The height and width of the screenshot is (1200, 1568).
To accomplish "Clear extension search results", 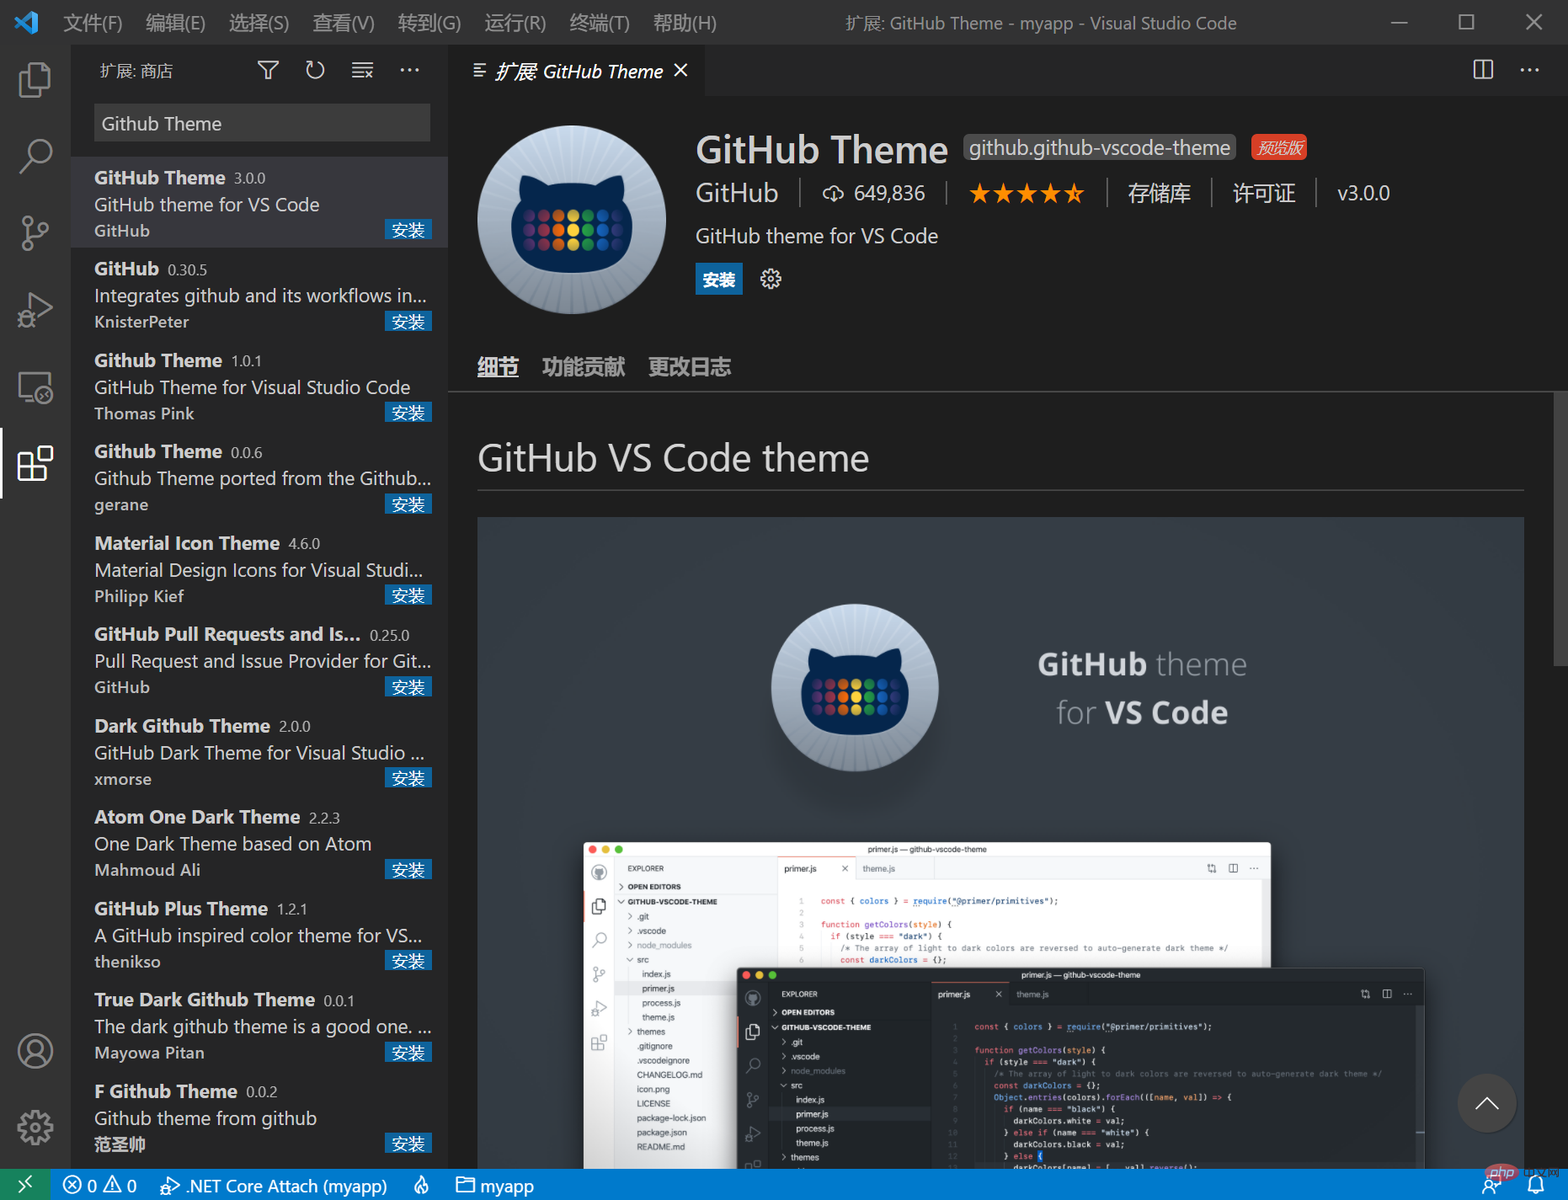I will point(362,71).
